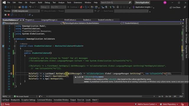Open the Solution Explorer side tab
The height and width of the screenshot is (106, 189).
coord(186,25)
